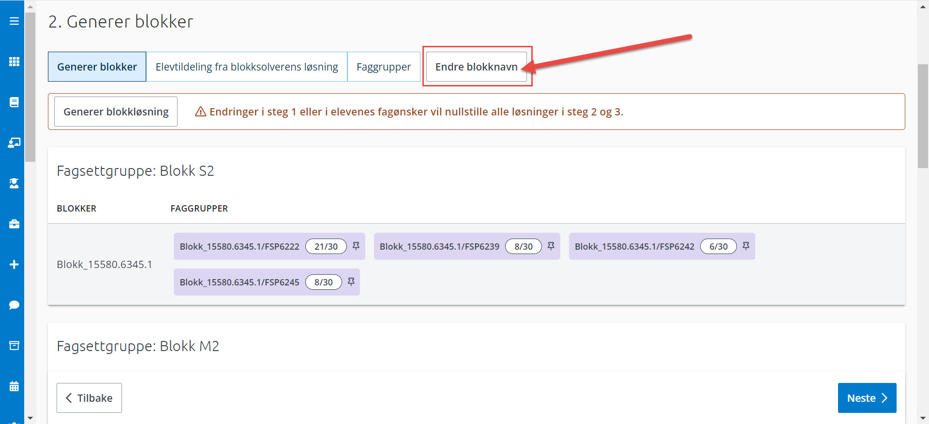Pin the FSP6222 subject group
Image resolution: width=929 pixels, height=424 pixels.
(x=356, y=246)
